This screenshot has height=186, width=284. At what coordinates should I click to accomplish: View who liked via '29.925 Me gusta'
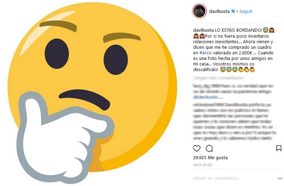210,158
